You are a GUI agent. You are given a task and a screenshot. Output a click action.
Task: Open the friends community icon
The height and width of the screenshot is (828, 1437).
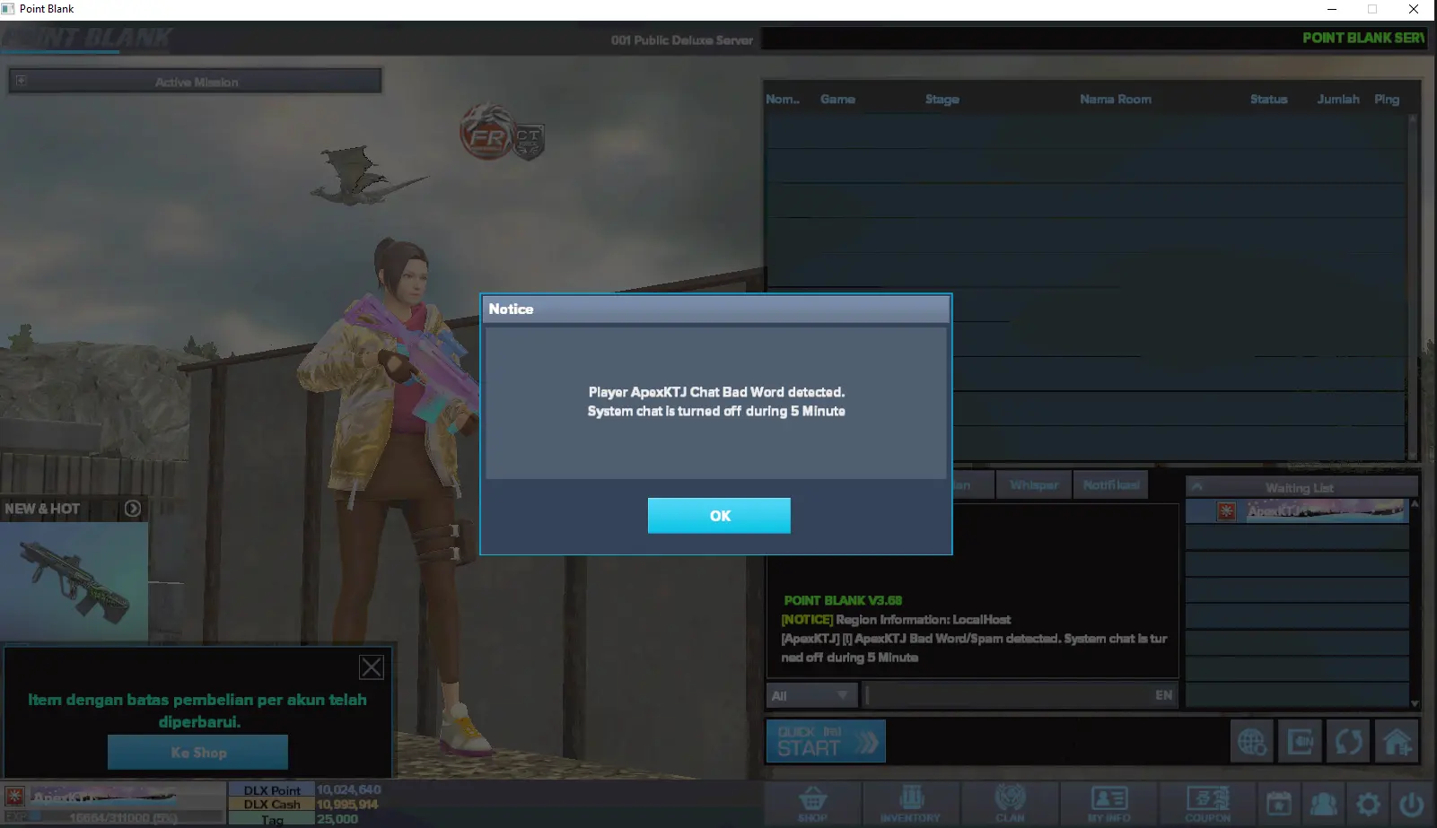(x=1323, y=804)
